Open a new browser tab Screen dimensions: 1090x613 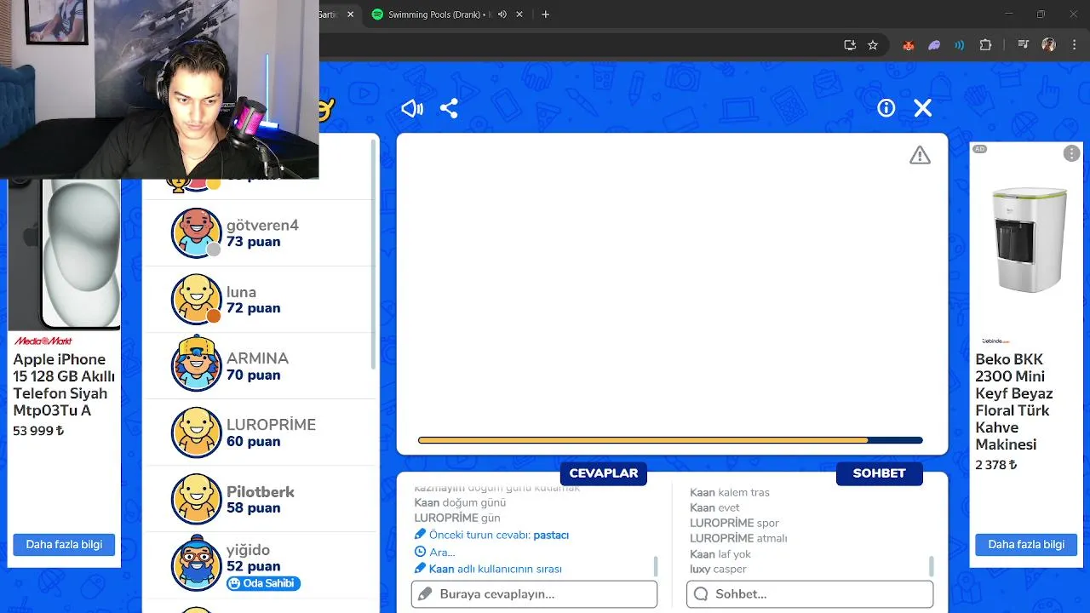pos(546,14)
